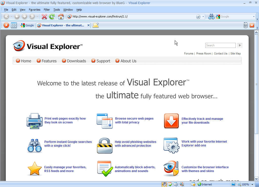Toggle the ad-block checkmark icon in the status bar

coord(170,184)
